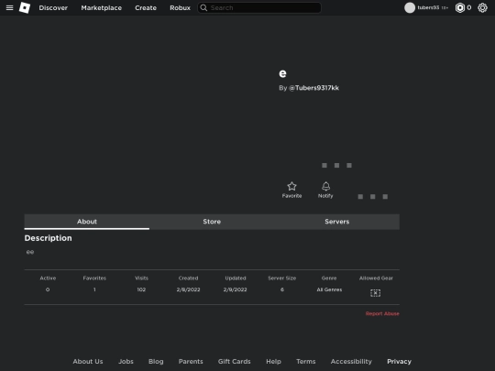Click the game title e
The width and height of the screenshot is (495, 371).
click(282, 73)
